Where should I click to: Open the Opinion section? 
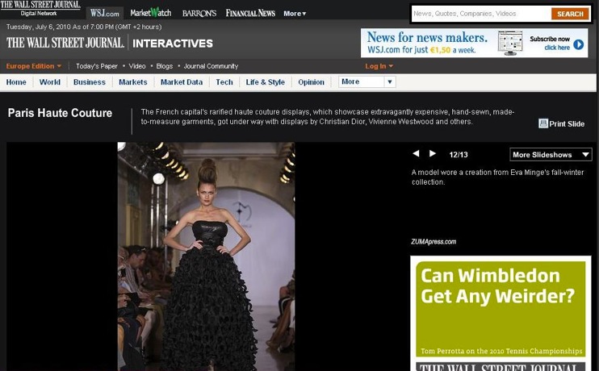tap(311, 82)
